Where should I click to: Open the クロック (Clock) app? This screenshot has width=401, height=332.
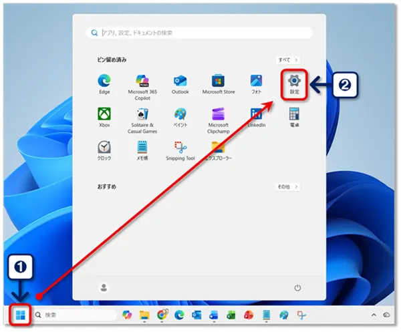click(104, 149)
